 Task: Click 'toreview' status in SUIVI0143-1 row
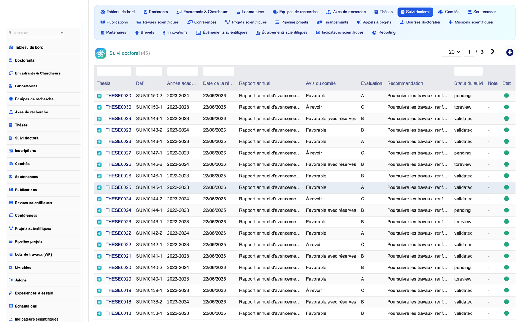[x=463, y=222]
